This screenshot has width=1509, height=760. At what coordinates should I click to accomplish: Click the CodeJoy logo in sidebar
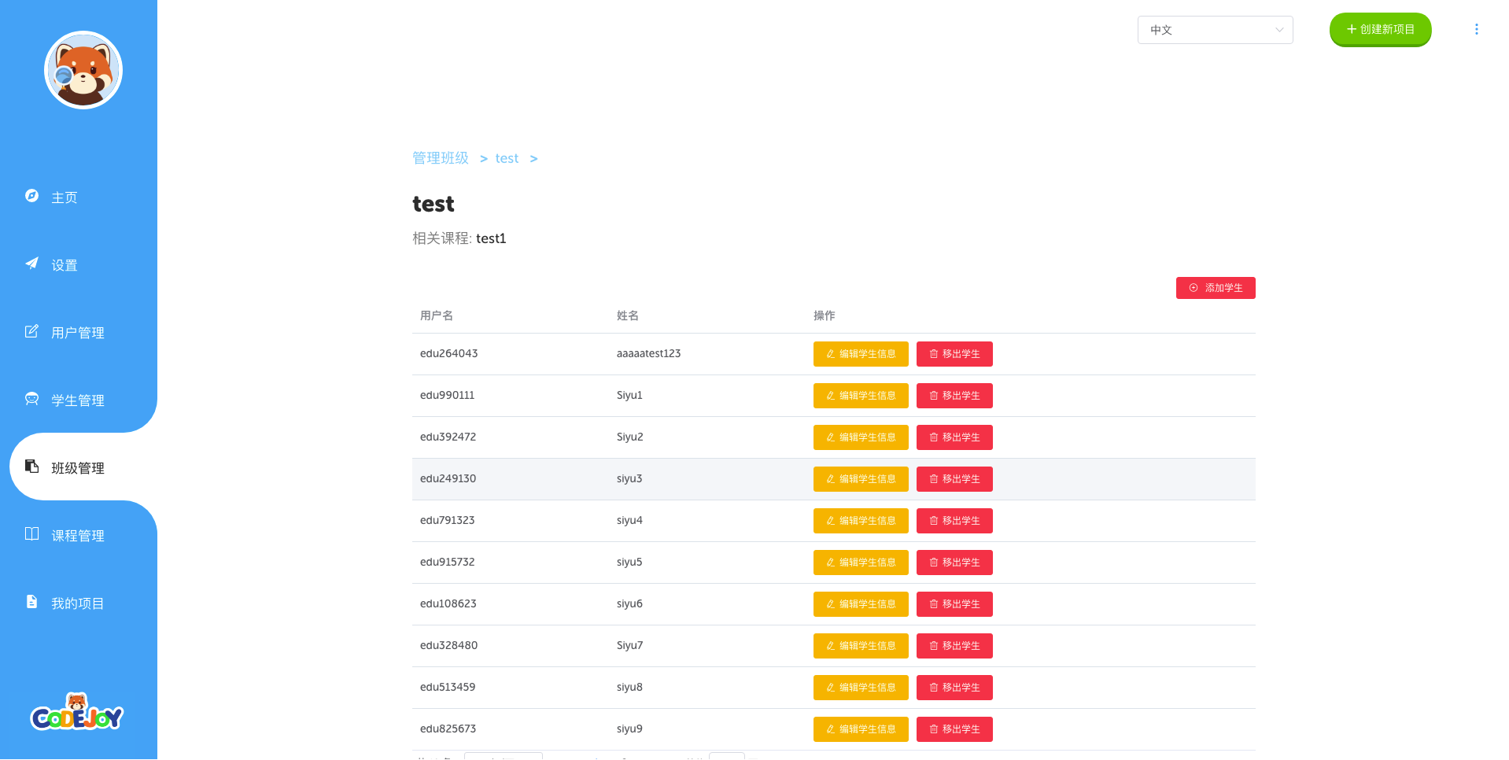[x=77, y=712]
